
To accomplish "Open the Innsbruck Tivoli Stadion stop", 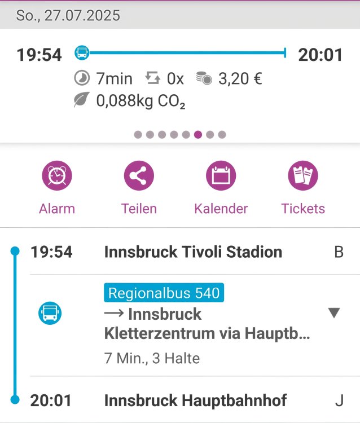I will (x=193, y=252).
